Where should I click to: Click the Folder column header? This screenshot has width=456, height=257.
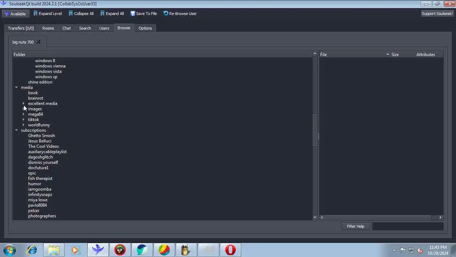click(162, 55)
